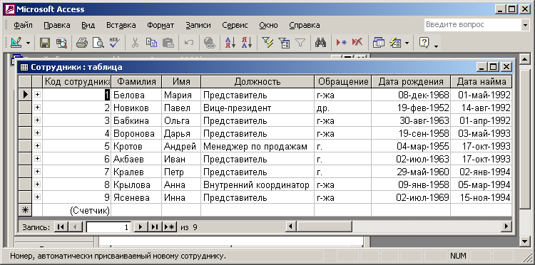Image resolution: width=535 pixels, height=265 pixels.
Task: Open Microsoft Access Help icon
Action: coord(424,43)
